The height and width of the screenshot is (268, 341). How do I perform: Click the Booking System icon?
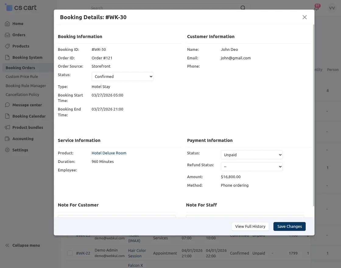(7, 57)
